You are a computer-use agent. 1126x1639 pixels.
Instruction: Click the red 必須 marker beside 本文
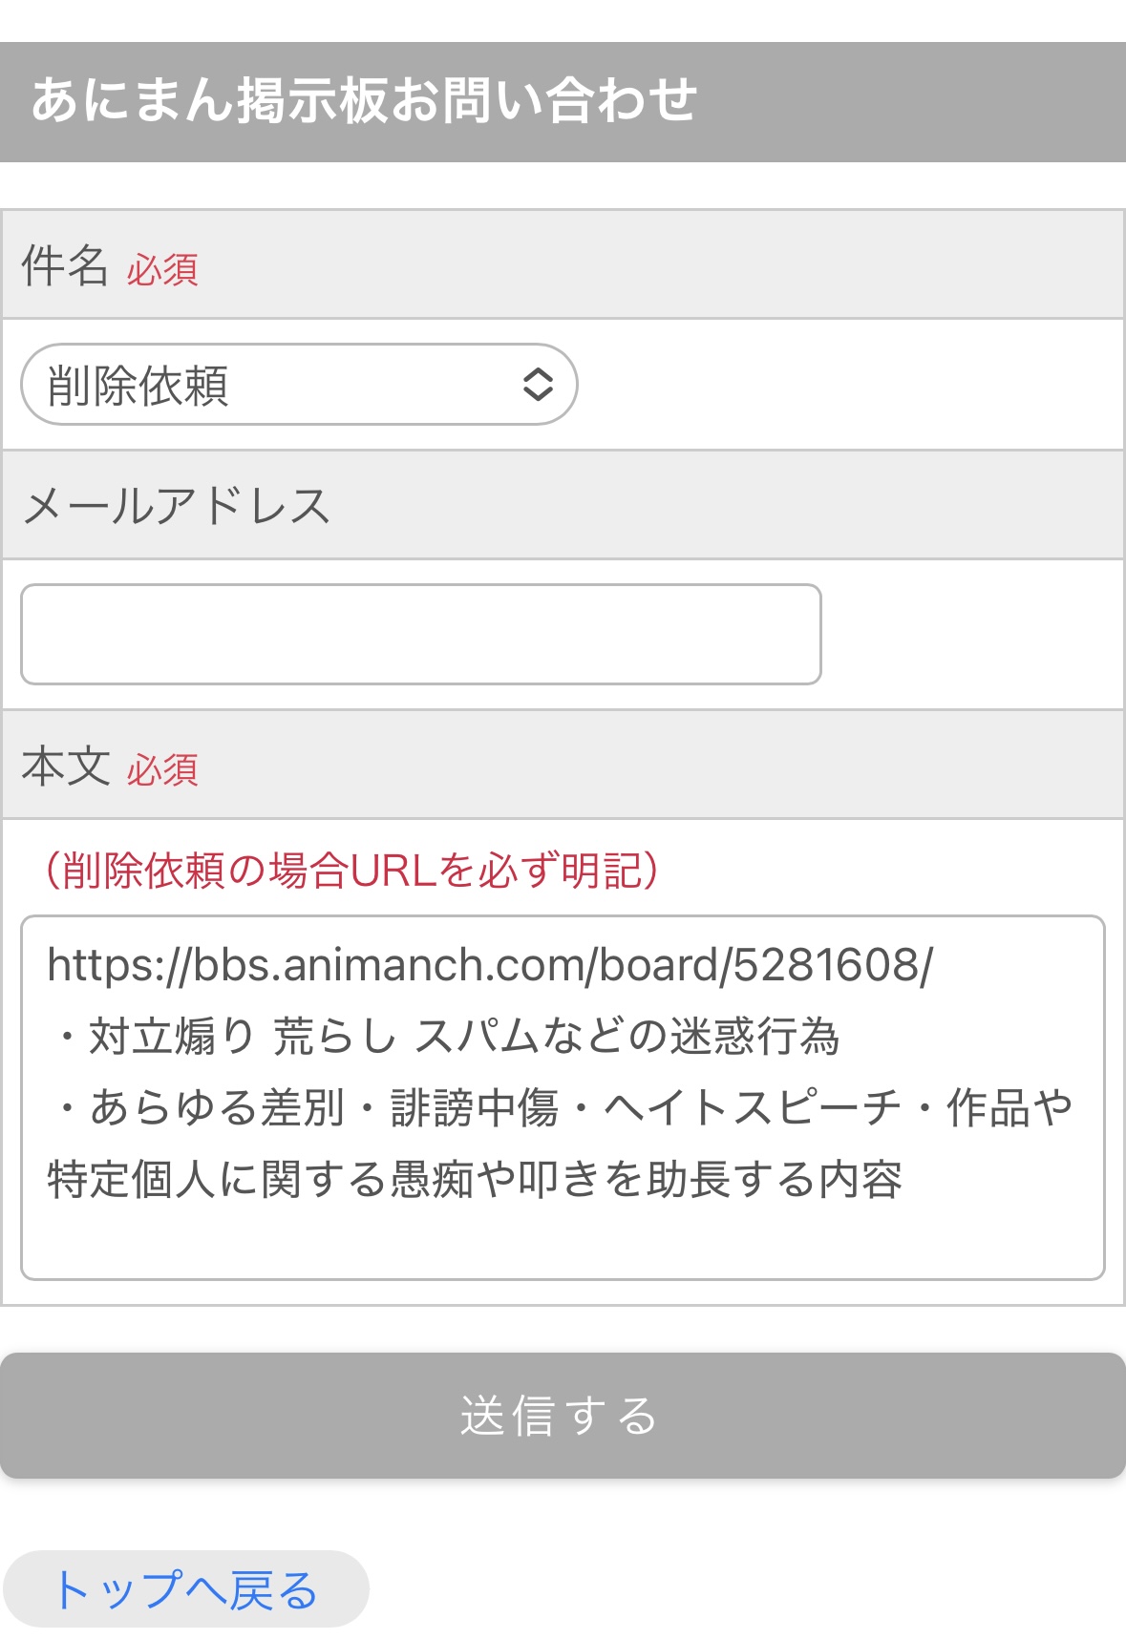[x=162, y=770]
